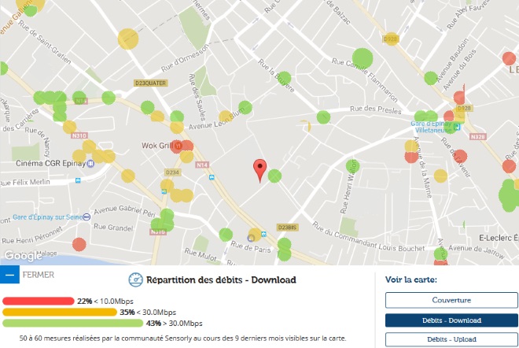Show the Couverture map
This screenshot has height=348, width=519.
(451, 300)
